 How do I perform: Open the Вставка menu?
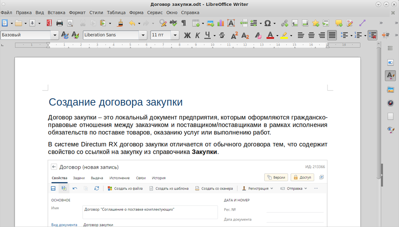pos(56,12)
